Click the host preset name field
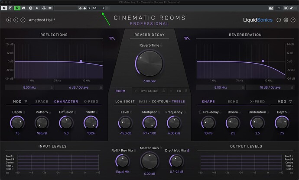Image resolution: width=299 pixels, height=180 pixels. (x=65, y=8)
